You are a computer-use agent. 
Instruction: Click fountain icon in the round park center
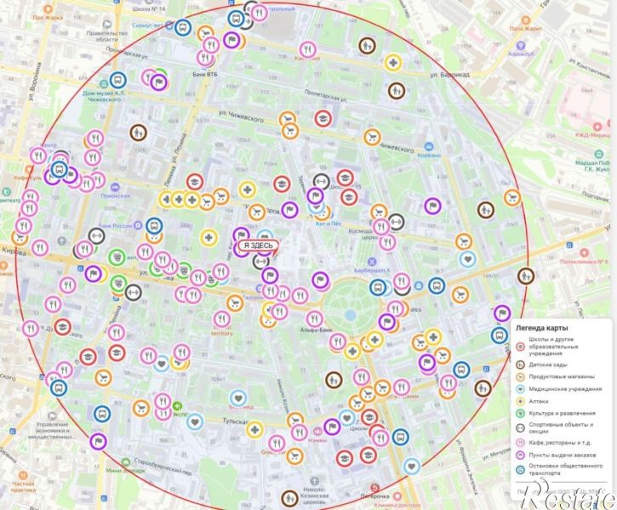tap(350, 314)
